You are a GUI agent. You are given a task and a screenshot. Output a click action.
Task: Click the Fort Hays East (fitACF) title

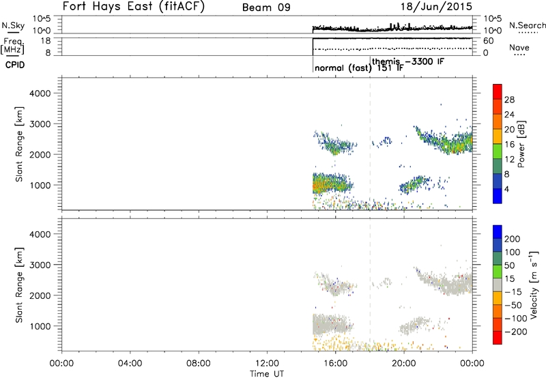(x=133, y=6)
